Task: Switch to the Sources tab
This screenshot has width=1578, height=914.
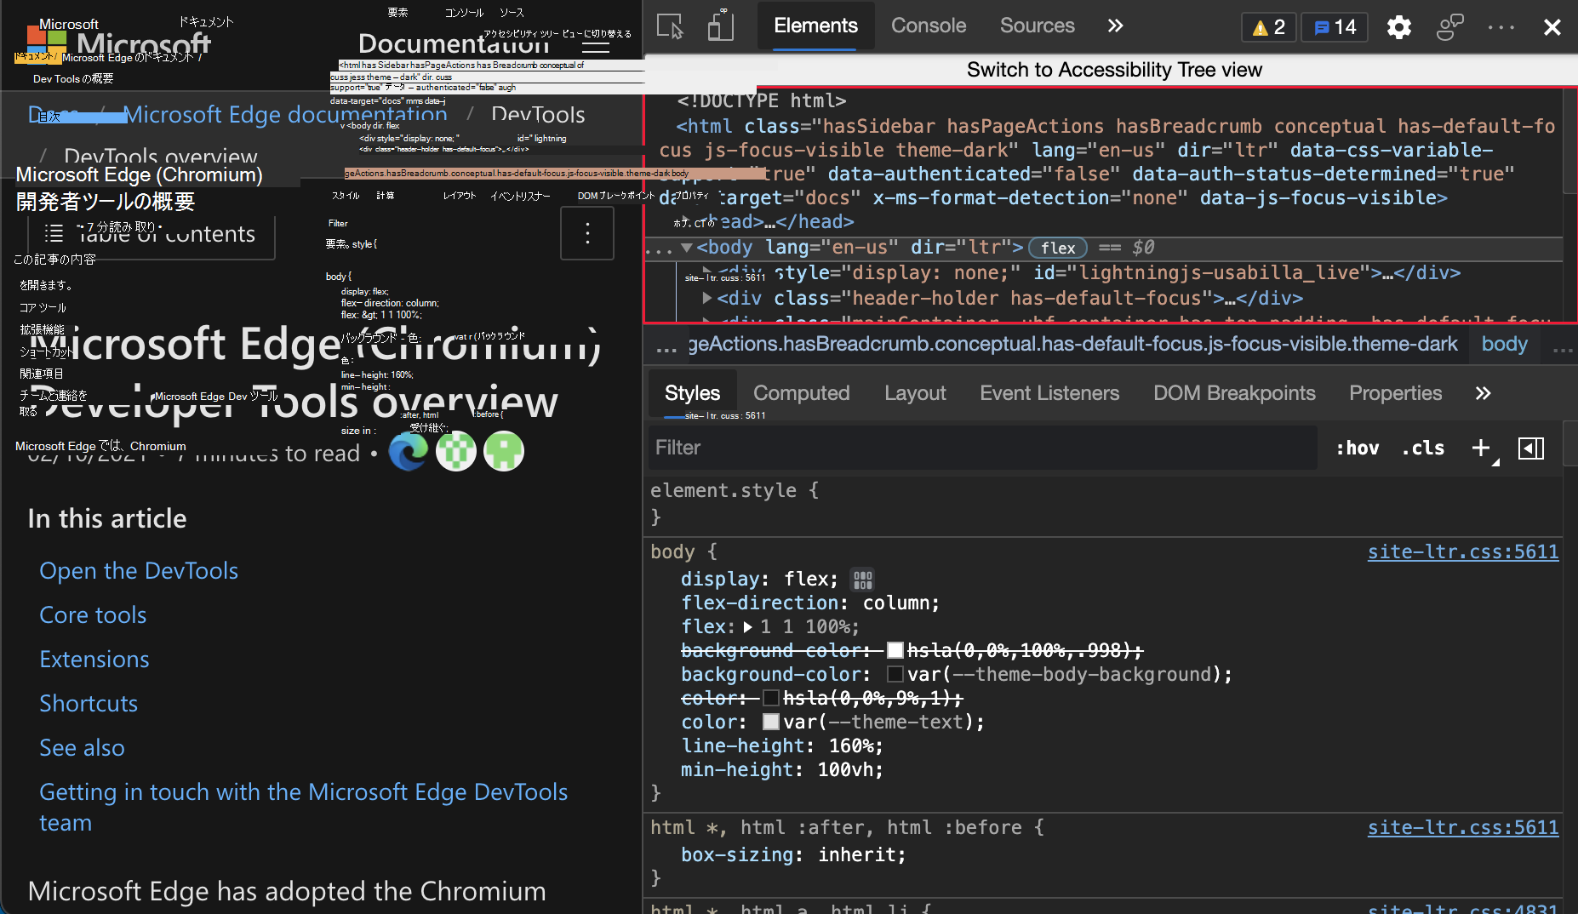Action: click(1037, 26)
